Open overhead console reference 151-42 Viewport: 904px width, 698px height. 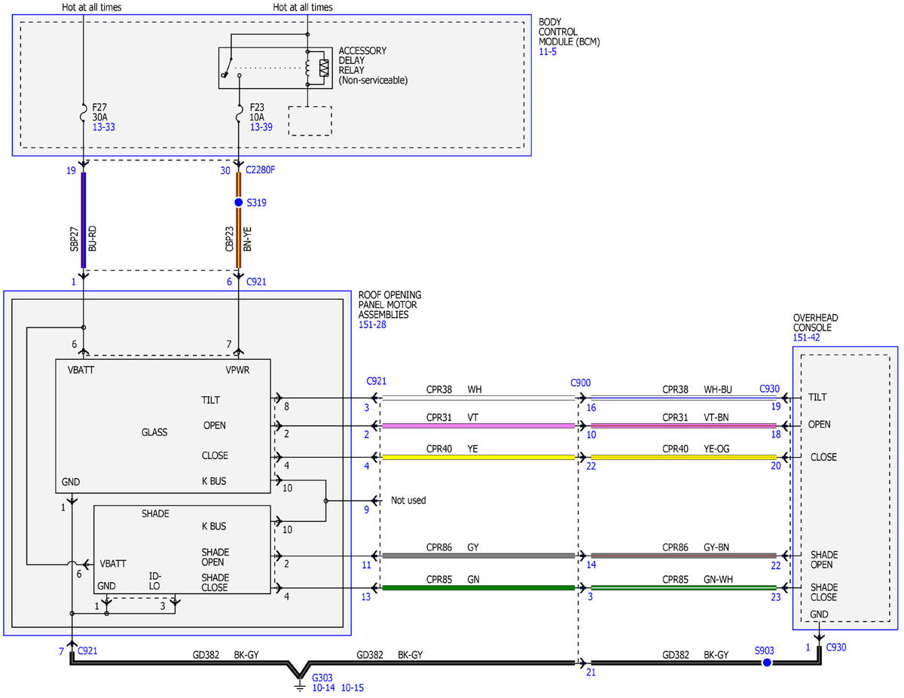(806, 337)
